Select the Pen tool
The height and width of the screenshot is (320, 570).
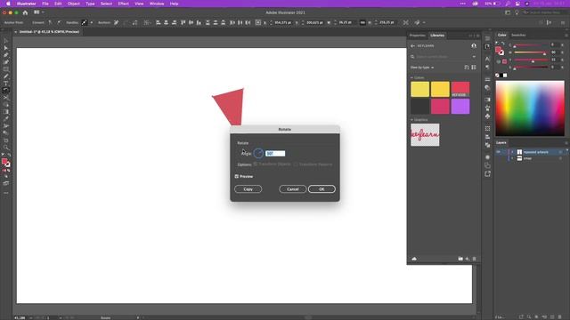pos(6,55)
